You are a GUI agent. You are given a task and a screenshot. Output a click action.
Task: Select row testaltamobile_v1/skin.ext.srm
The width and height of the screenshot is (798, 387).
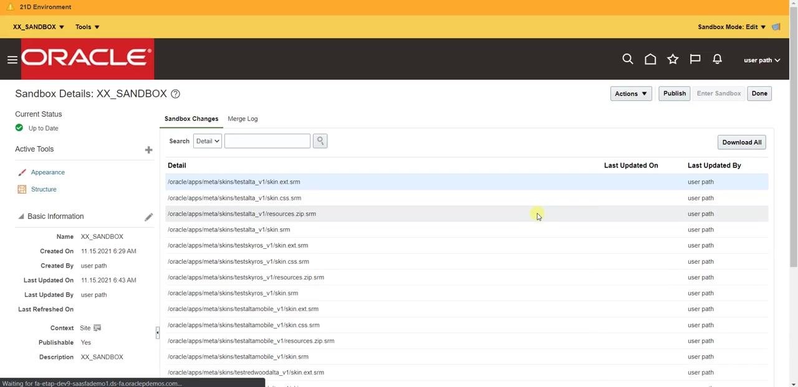[467, 309]
